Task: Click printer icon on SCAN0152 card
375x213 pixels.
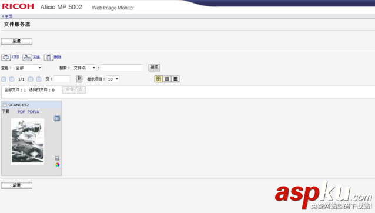Action: tap(57, 158)
